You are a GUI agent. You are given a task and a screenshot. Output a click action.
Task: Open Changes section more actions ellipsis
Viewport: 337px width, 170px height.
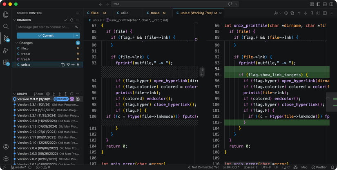(78, 20)
